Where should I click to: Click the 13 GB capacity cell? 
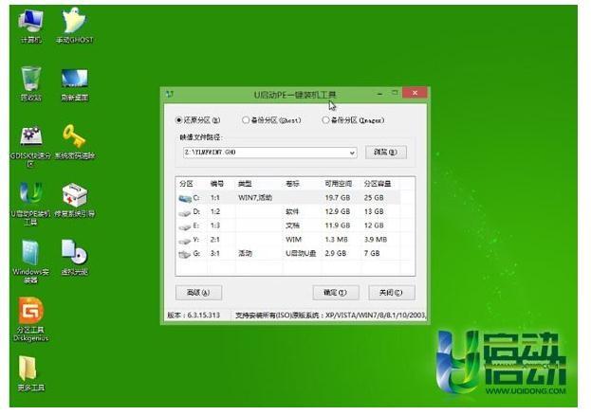coord(374,212)
